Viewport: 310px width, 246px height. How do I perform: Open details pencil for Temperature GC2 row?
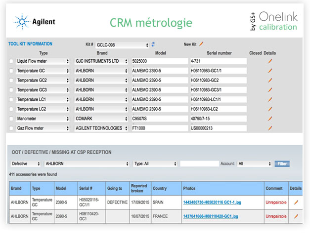(x=270, y=80)
